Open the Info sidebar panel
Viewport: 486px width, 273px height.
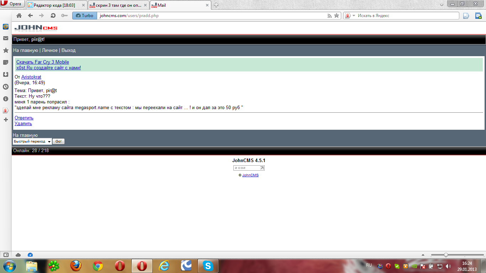6,99
